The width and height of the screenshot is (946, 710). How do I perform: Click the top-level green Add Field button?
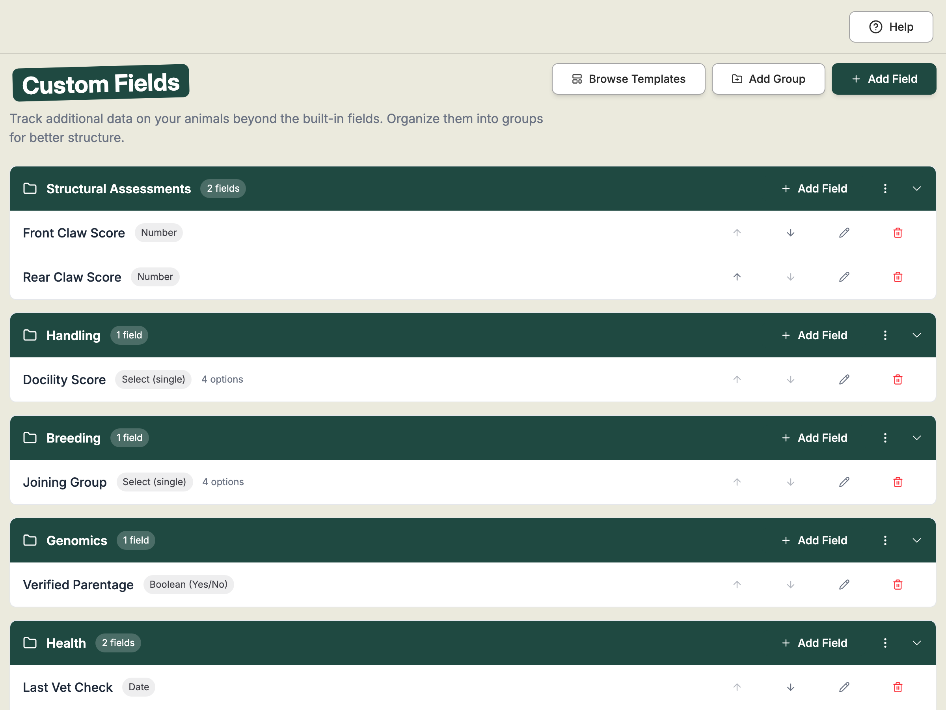pyautogui.click(x=884, y=79)
